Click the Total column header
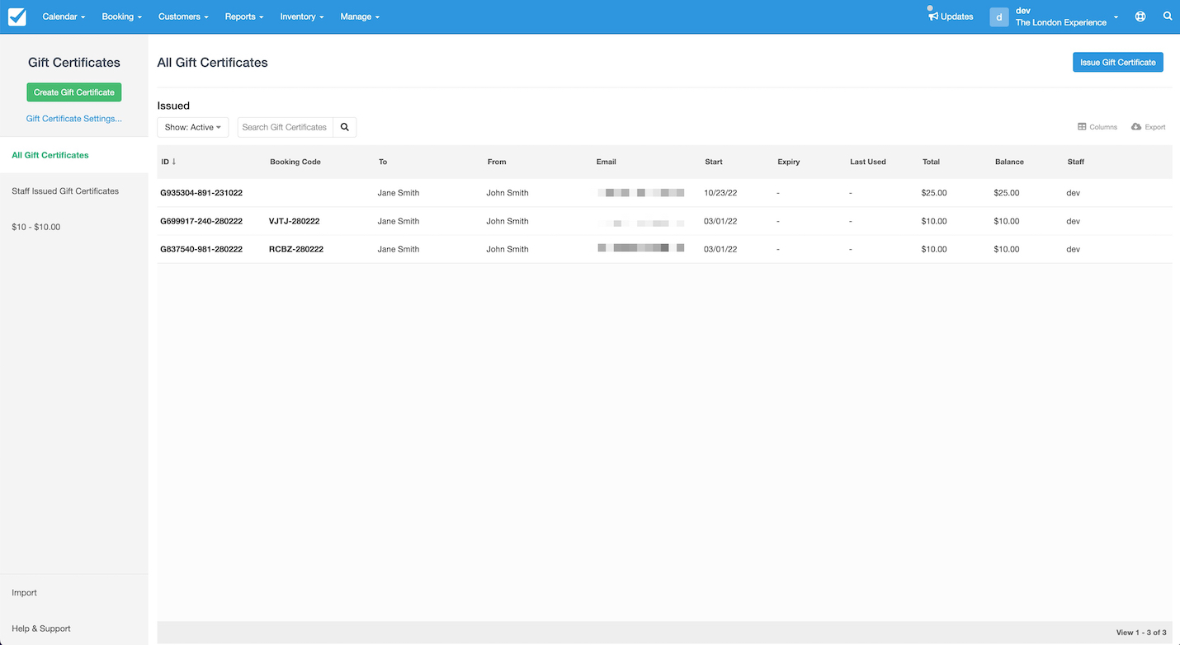 (931, 162)
